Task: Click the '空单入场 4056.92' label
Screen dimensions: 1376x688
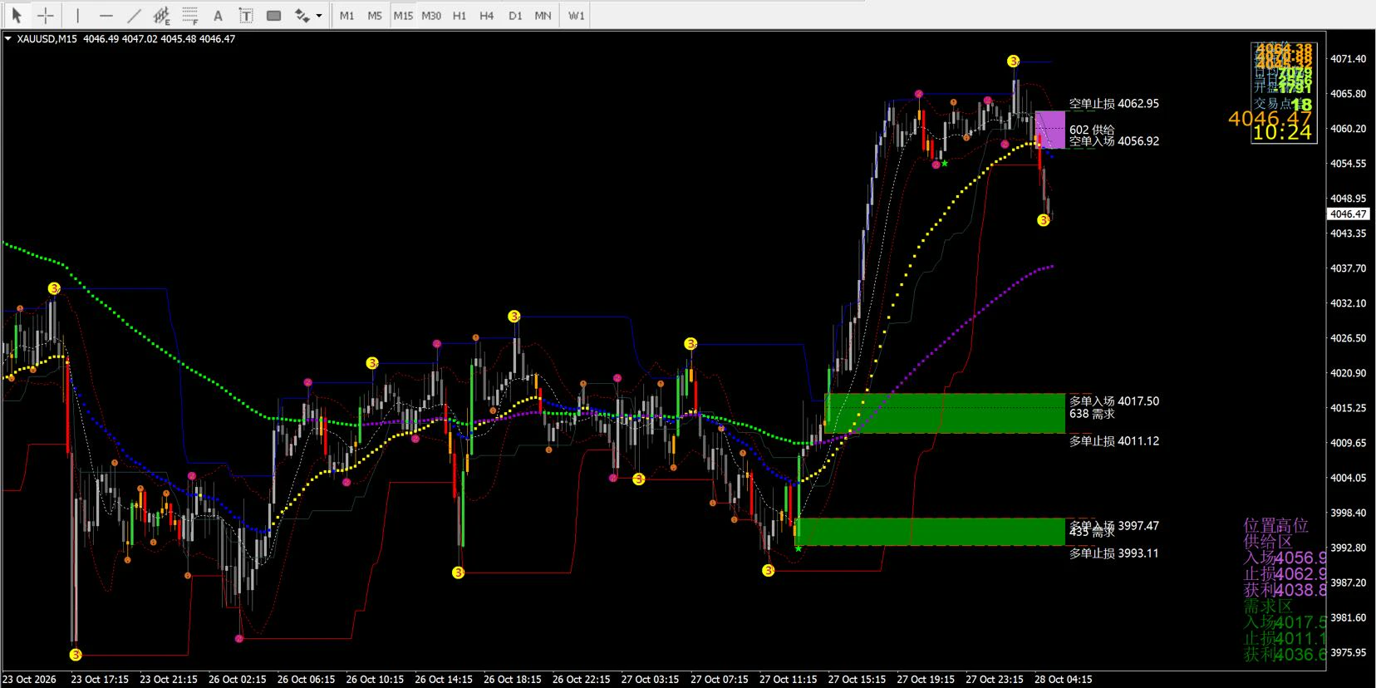Action: pyautogui.click(x=1113, y=141)
